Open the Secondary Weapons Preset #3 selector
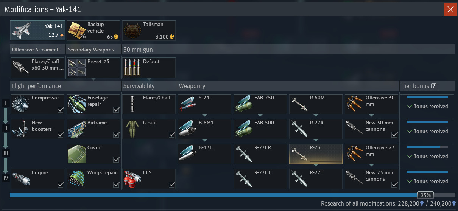 click(x=93, y=68)
